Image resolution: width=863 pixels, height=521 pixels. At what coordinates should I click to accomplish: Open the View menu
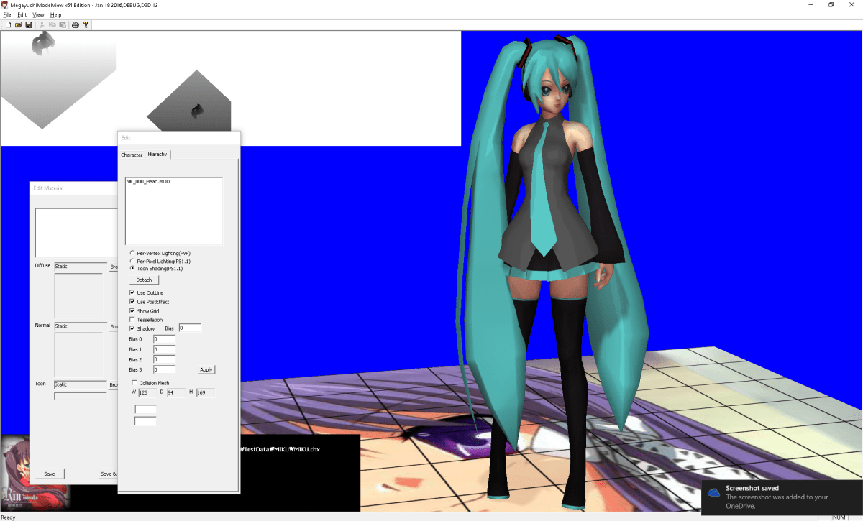point(38,14)
